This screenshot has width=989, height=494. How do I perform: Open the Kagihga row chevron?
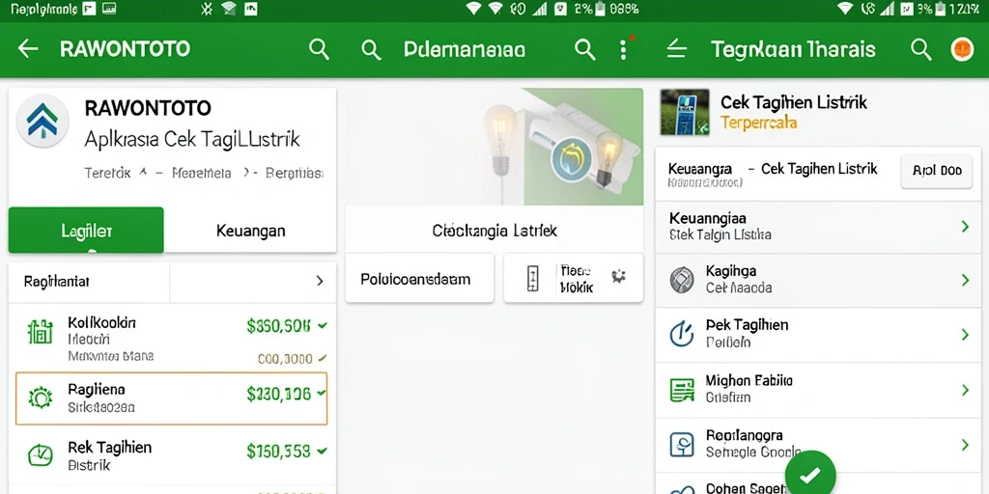(x=965, y=280)
